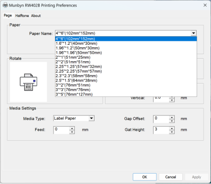This screenshot has height=184, width=211.
Task: Click the OK button
Action: (x=145, y=177)
